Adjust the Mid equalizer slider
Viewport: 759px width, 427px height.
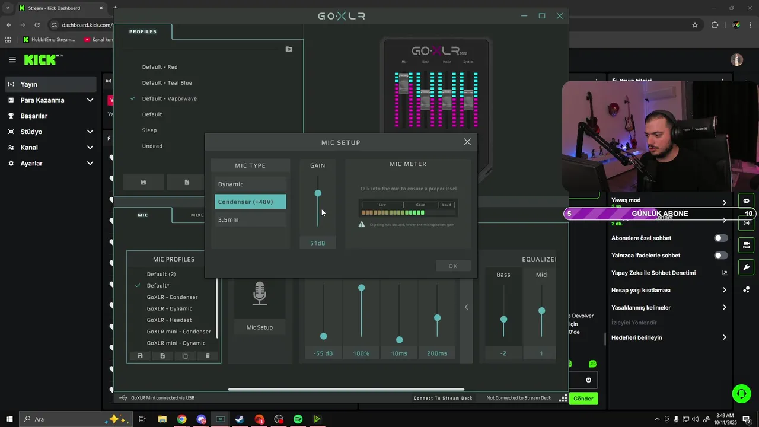(x=541, y=311)
